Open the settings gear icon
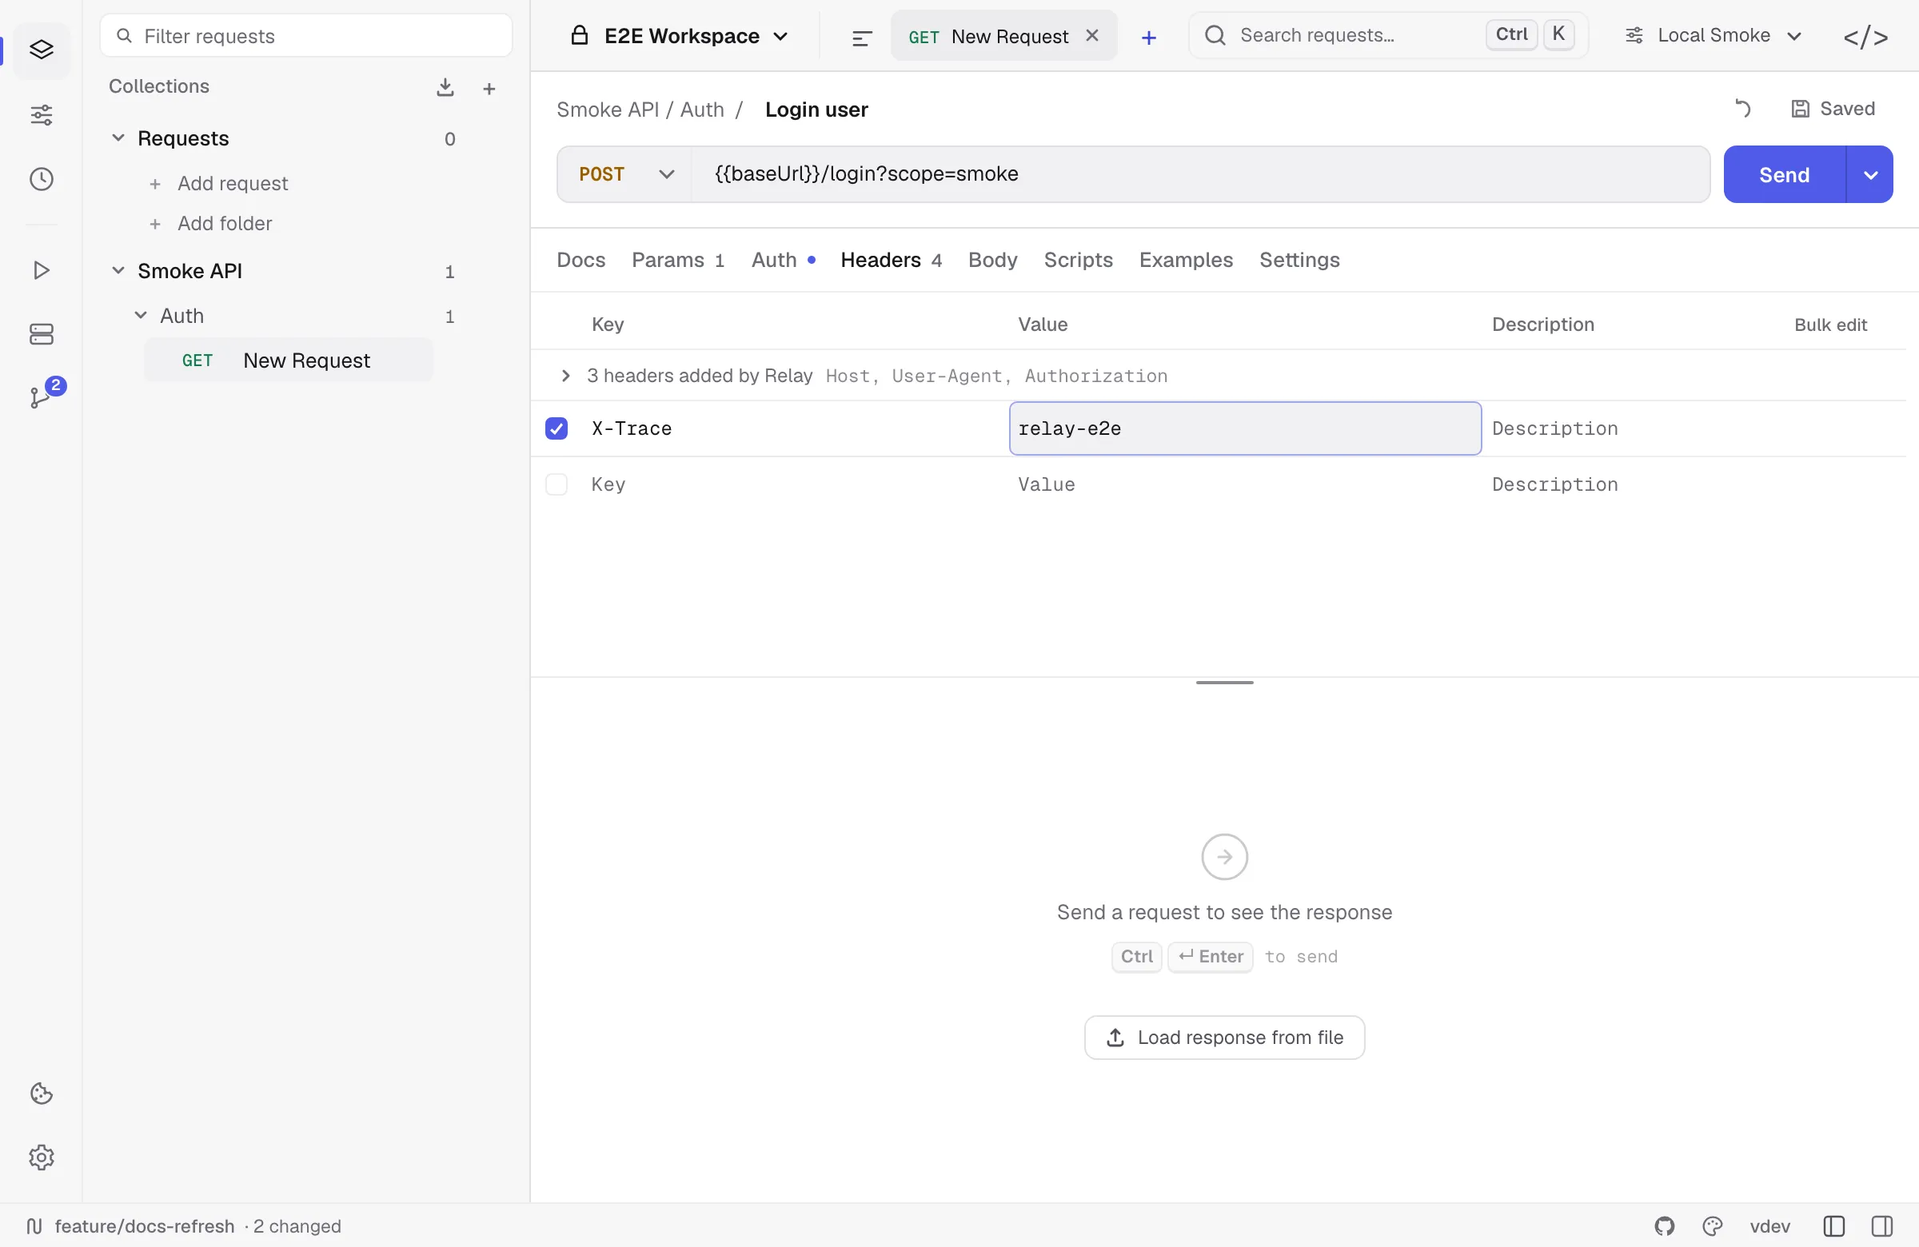 pyautogui.click(x=41, y=1157)
